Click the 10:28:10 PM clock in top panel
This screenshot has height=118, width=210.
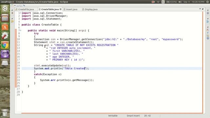tap(198, 2)
